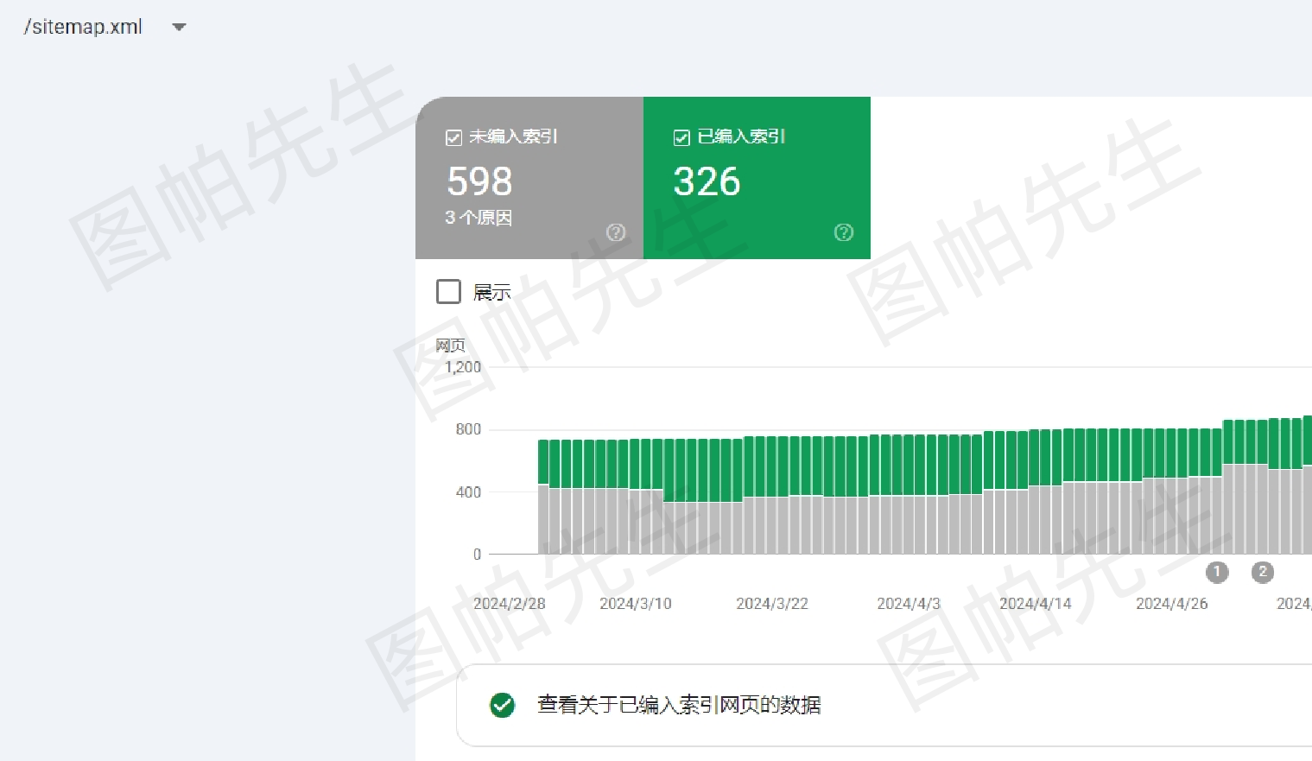
Task: Click the 2024/3/10 axis date label
Action: [636, 604]
